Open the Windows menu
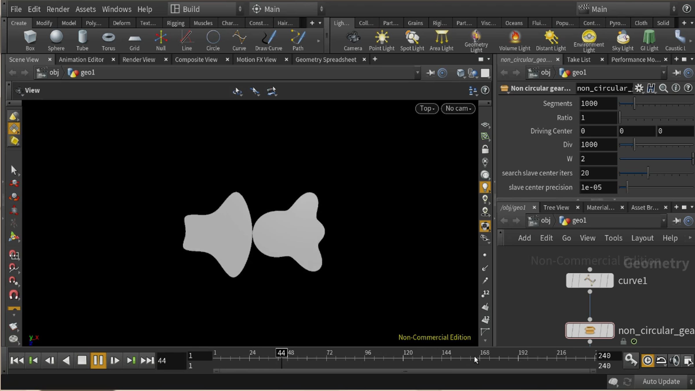The height and width of the screenshot is (391, 695). point(117,9)
